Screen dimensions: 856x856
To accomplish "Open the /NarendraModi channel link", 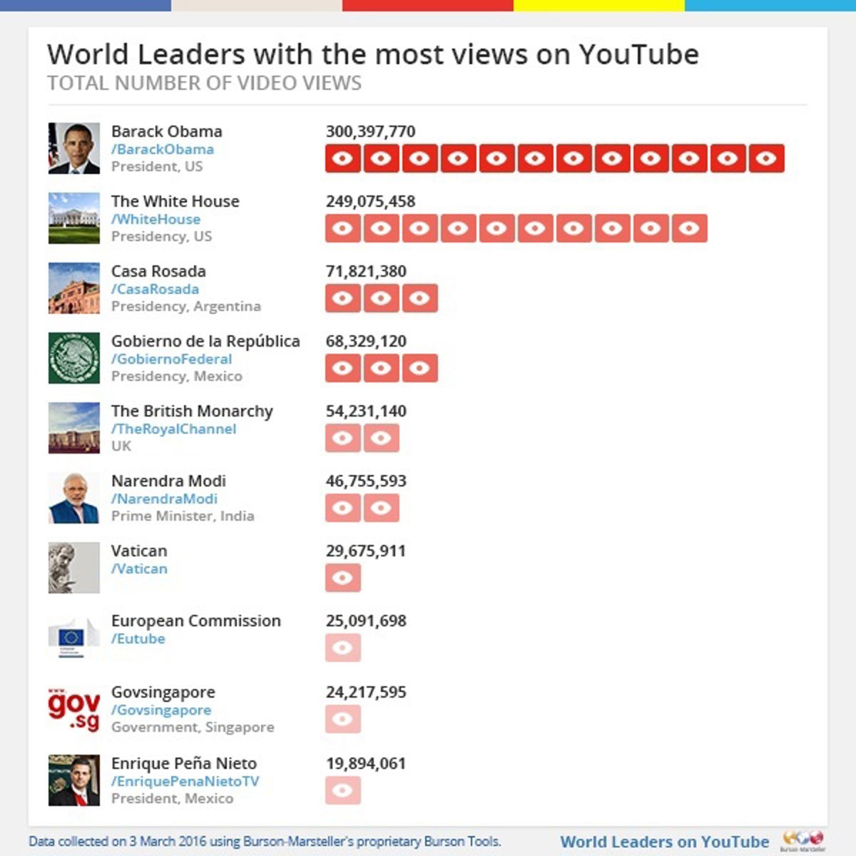I will coord(164,499).
